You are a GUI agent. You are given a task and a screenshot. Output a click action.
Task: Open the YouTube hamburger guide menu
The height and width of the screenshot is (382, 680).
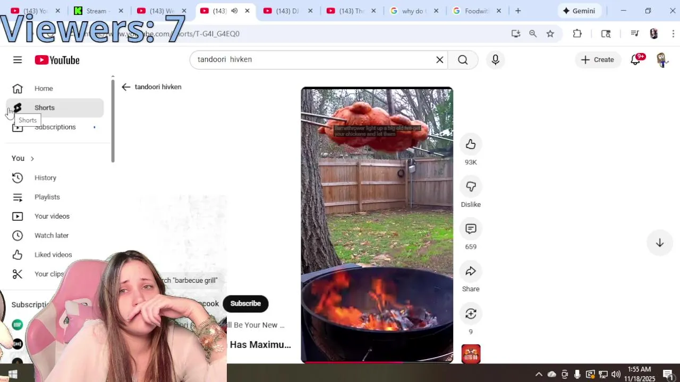[18, 60]
